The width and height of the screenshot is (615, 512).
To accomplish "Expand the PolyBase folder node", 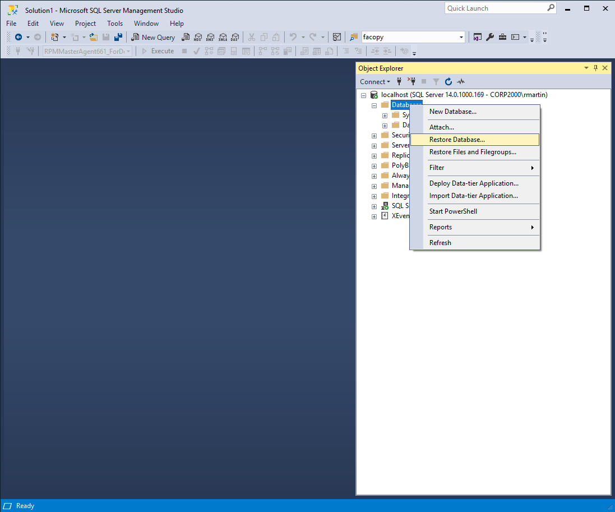I will click(x=374, y=166).
